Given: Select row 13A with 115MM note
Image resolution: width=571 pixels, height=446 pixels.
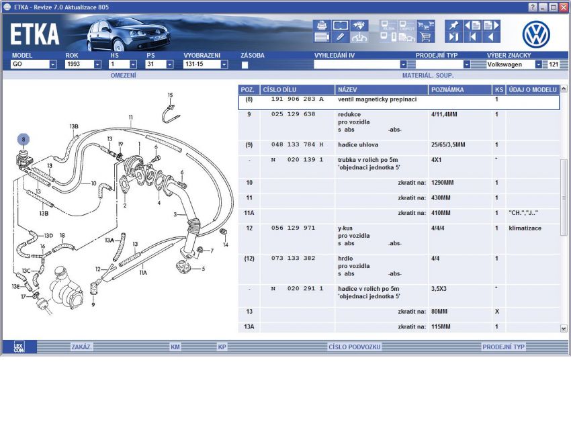Looking at the screenshot, I should [x=399, y=327].
